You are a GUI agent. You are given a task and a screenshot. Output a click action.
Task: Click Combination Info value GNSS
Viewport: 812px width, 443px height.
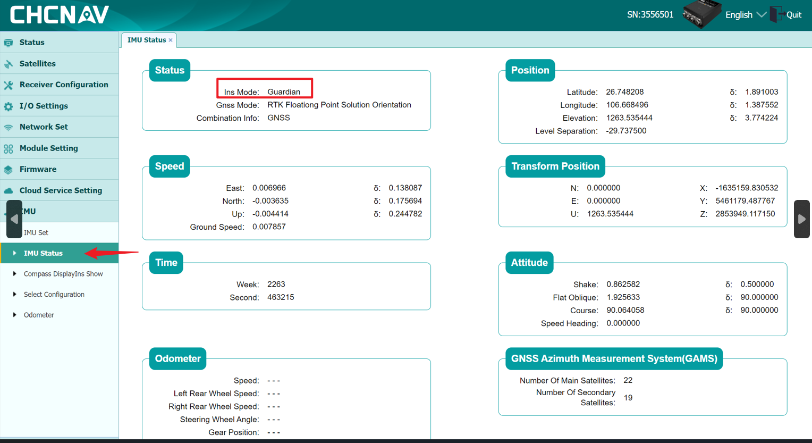coord(278,118)
